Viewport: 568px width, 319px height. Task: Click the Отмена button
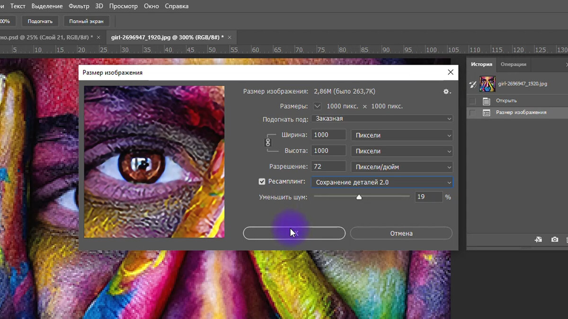point(401,233)
